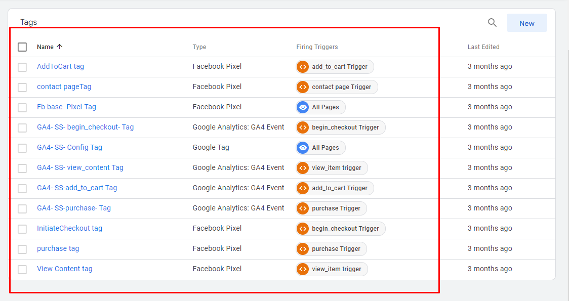Tick the select-all checkbox in header
The image size is (569, 301).
(22, 47)
